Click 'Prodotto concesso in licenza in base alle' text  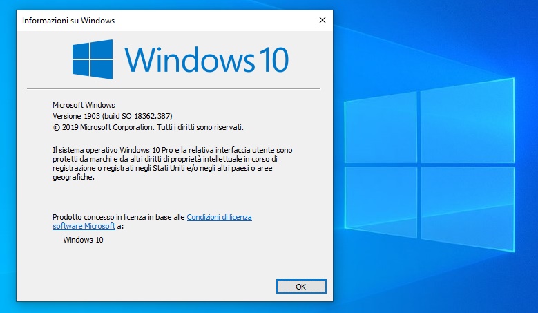click(x=119, y=217)
